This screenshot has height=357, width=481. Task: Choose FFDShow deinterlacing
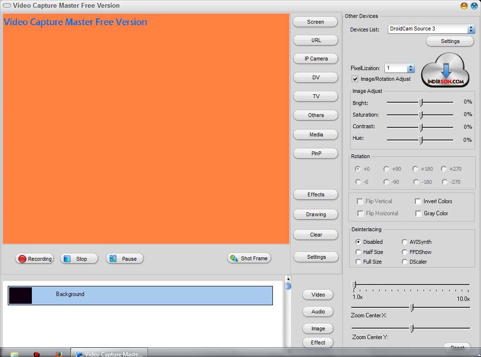[x=405, y=252]
